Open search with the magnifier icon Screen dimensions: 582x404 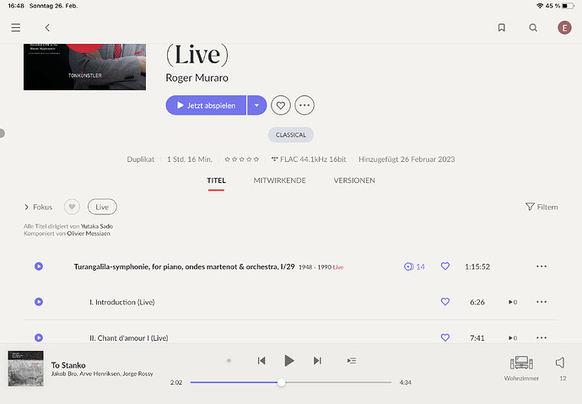[533, 28]
